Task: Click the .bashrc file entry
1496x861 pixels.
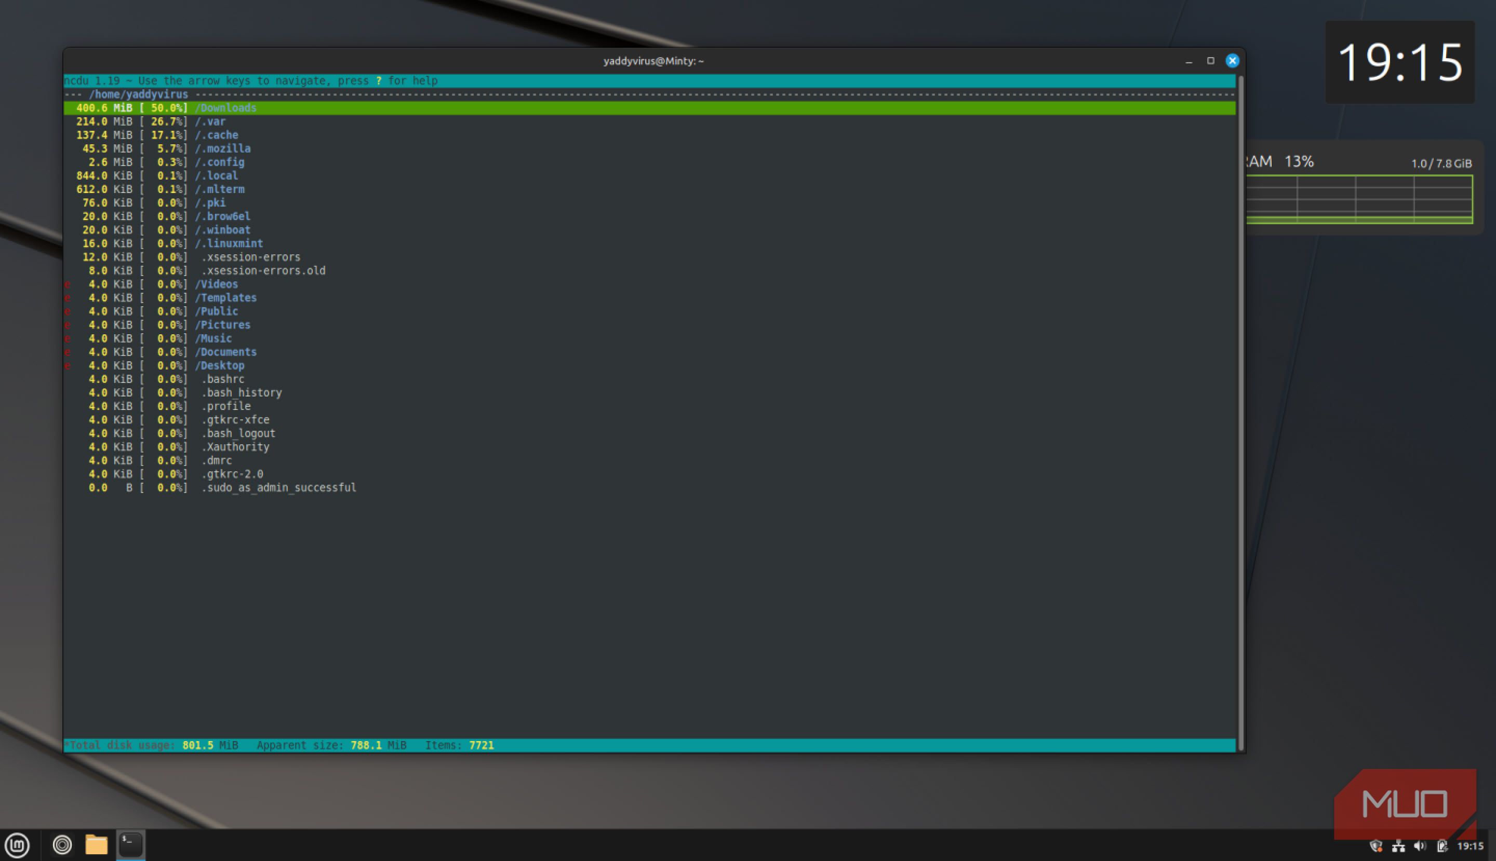Action: [x=223, y=379]
